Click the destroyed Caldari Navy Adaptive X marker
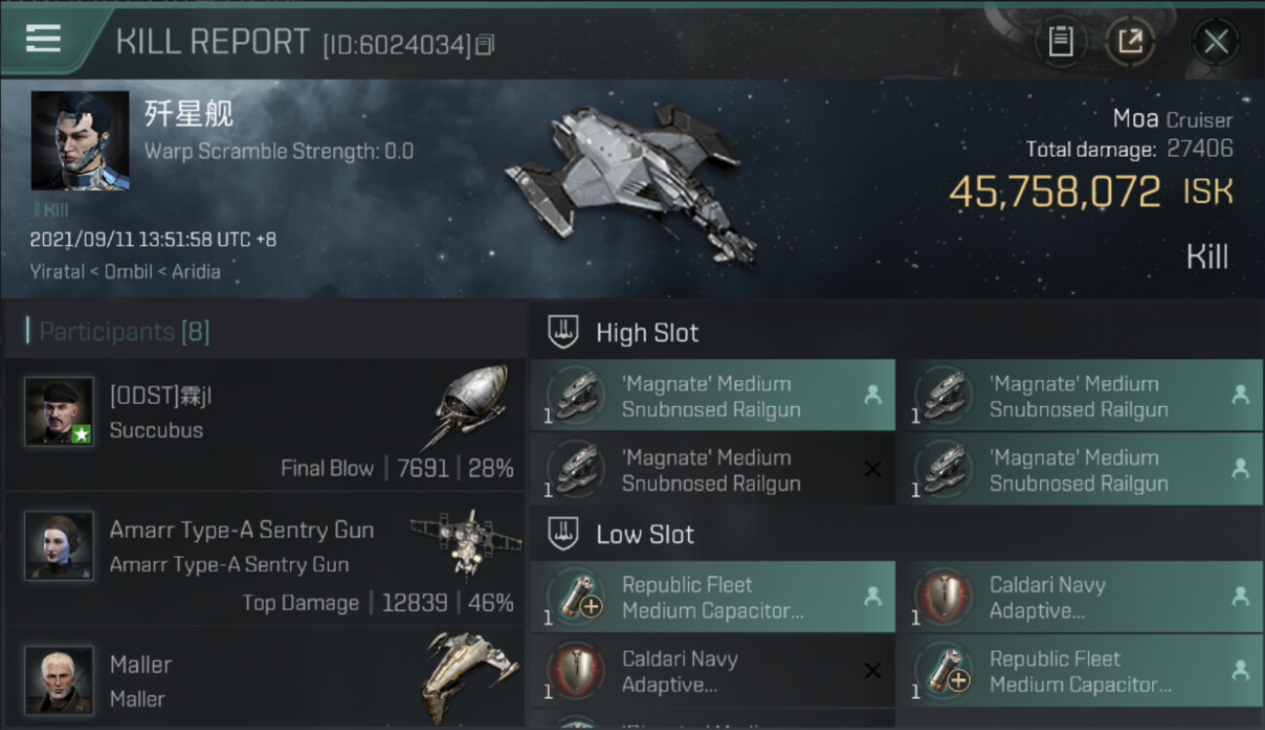 point(872,671)
